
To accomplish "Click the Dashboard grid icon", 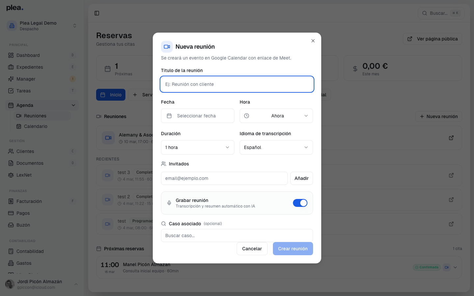I will (11, 55).
